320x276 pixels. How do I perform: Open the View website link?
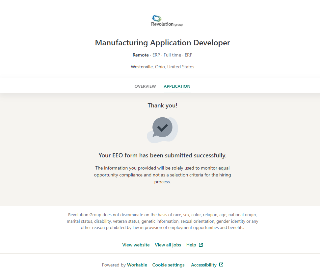136,245
